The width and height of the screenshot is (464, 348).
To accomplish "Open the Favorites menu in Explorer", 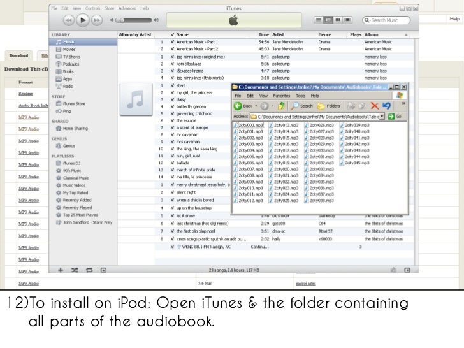I will (x=282, y=96).
